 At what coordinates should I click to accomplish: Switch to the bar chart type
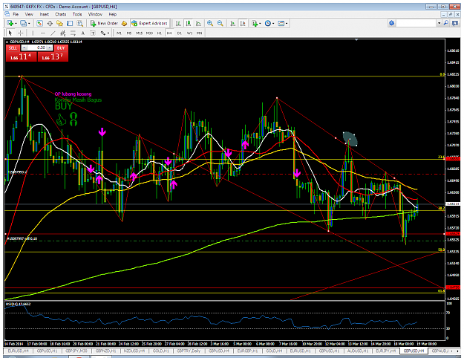tap(178, 23)
